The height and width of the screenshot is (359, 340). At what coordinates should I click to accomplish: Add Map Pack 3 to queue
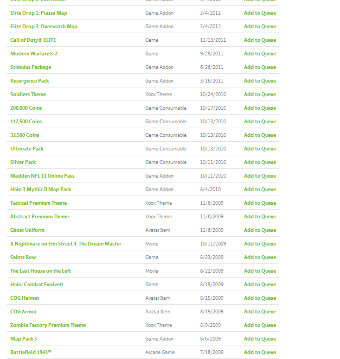tap(260, 338)
